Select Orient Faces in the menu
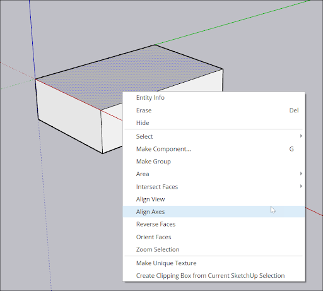 [x=213, y=237]
